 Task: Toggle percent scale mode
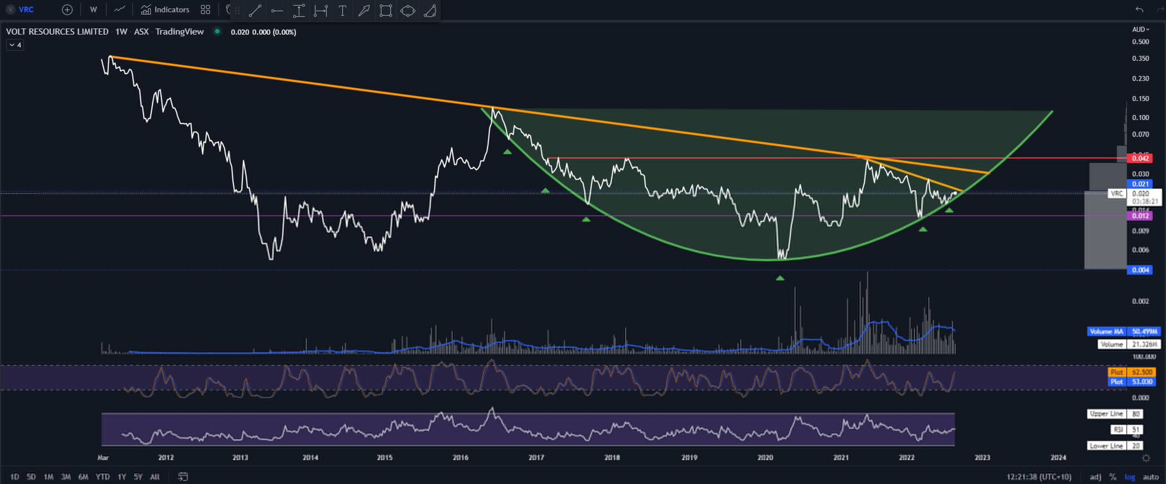click(1113, 477)
